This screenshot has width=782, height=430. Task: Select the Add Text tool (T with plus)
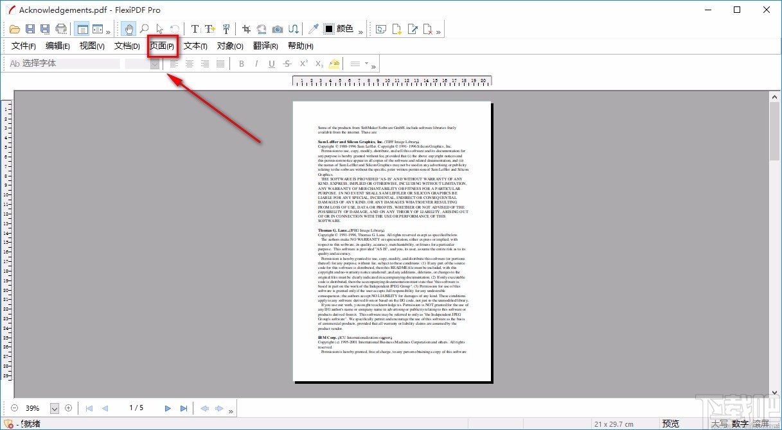point(210,29)
